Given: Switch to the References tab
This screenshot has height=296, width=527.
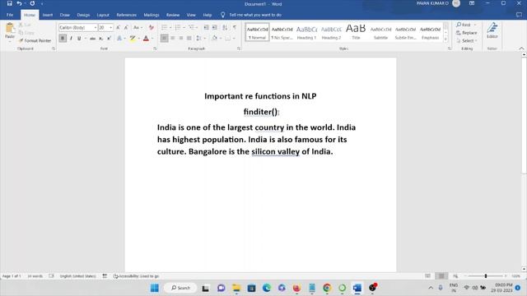Looking at the screenshot, I should coord(126,15).
